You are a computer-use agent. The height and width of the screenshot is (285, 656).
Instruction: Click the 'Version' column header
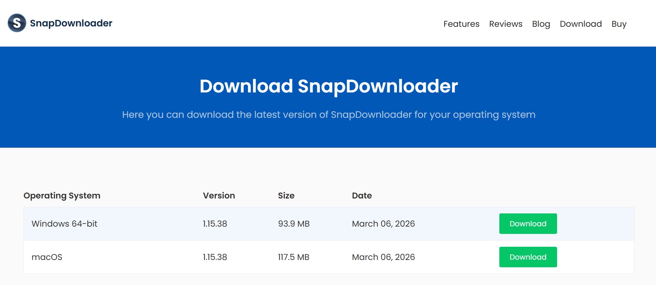(219, 195)
